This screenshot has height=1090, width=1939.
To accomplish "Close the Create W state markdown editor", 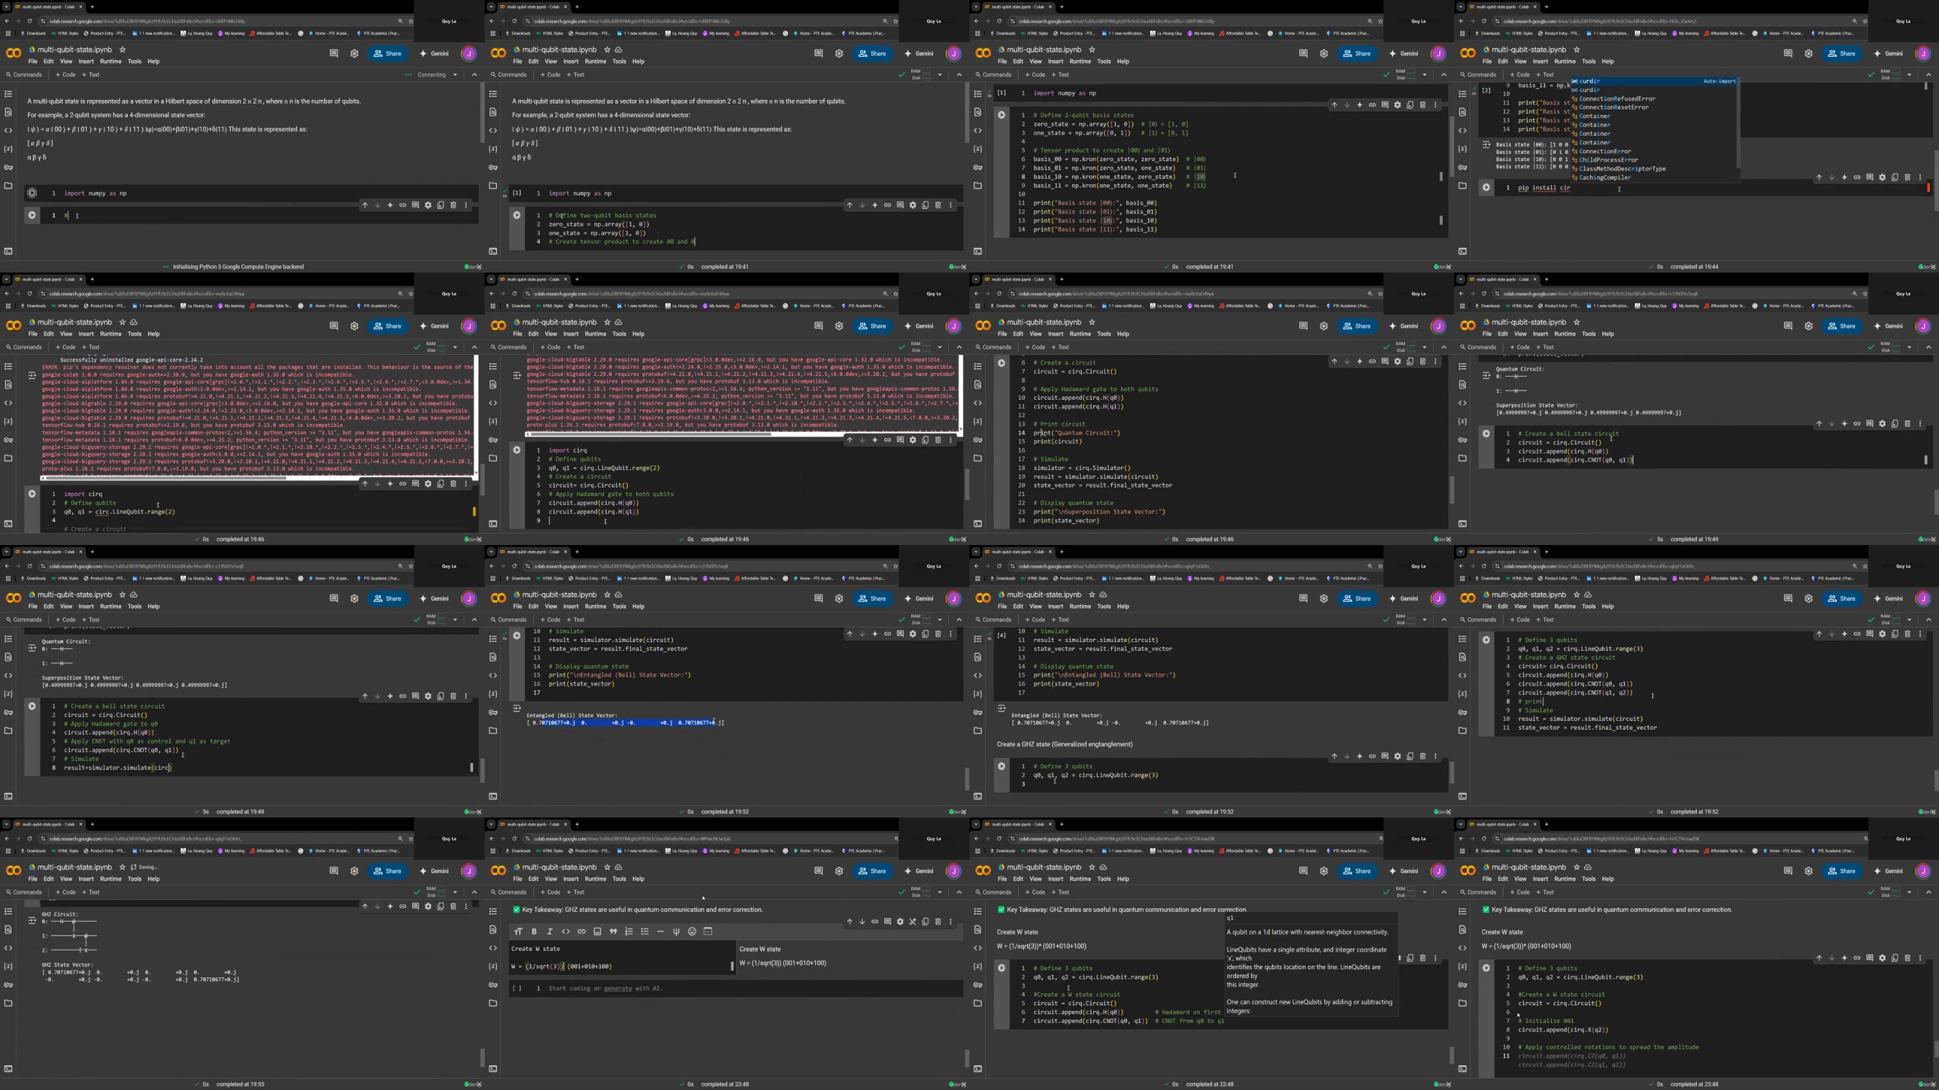I will pos(913,922).
